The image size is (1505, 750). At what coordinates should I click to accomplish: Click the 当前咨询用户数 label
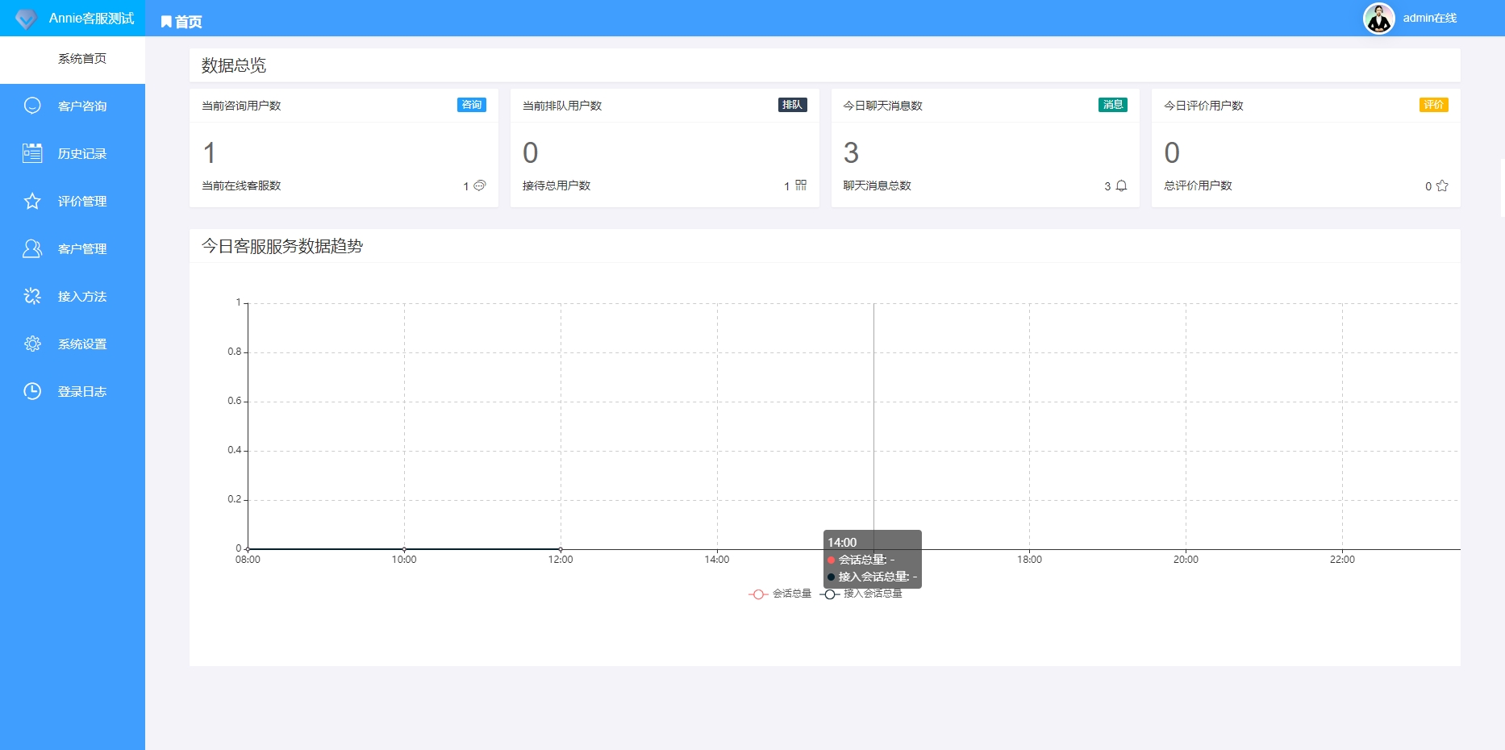(x=241, y=106)
